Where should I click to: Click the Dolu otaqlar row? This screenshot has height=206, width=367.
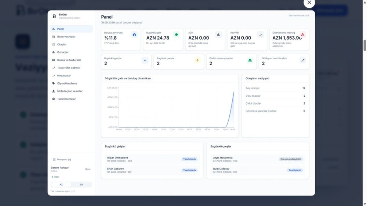coord(275,96)
